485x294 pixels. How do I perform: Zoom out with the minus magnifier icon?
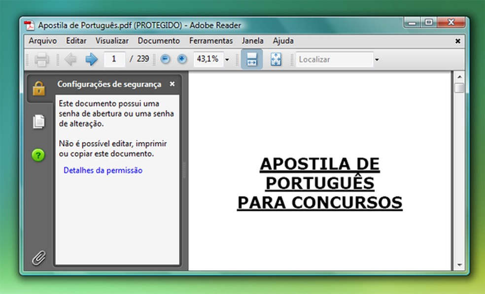(x=165, y=59)
